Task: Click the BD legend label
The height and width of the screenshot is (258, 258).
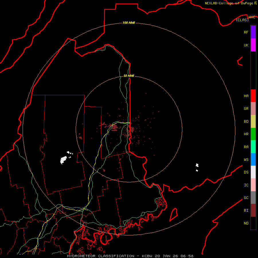Action: pyautogui.click(x=246, y=122)
